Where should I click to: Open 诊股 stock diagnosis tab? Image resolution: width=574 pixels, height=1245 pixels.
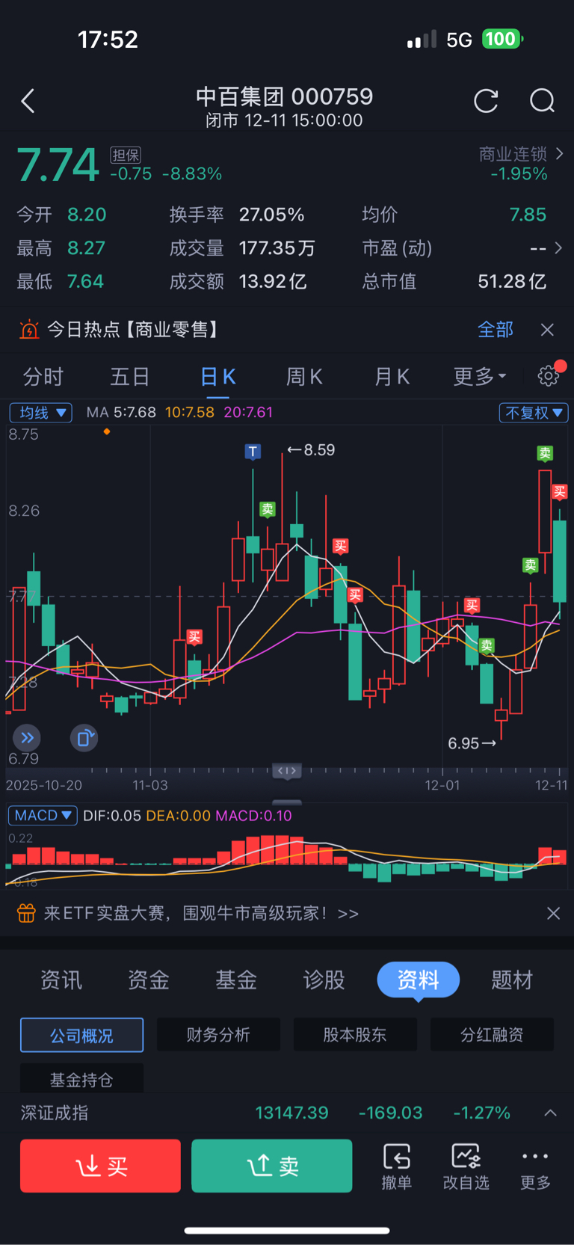324,980
